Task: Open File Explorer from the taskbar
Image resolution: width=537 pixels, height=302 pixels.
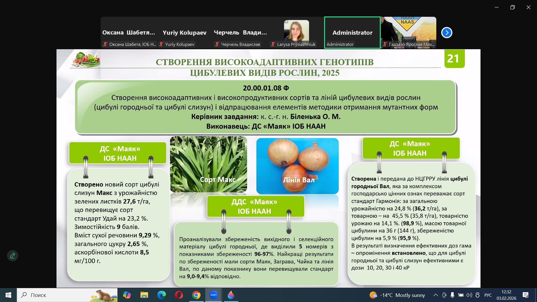Action: point(144,295)
